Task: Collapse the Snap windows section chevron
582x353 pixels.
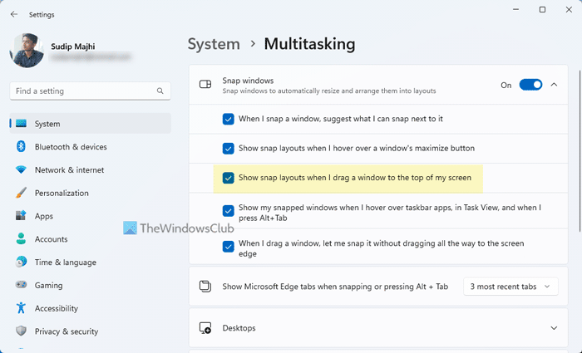Action: point(555,84)
